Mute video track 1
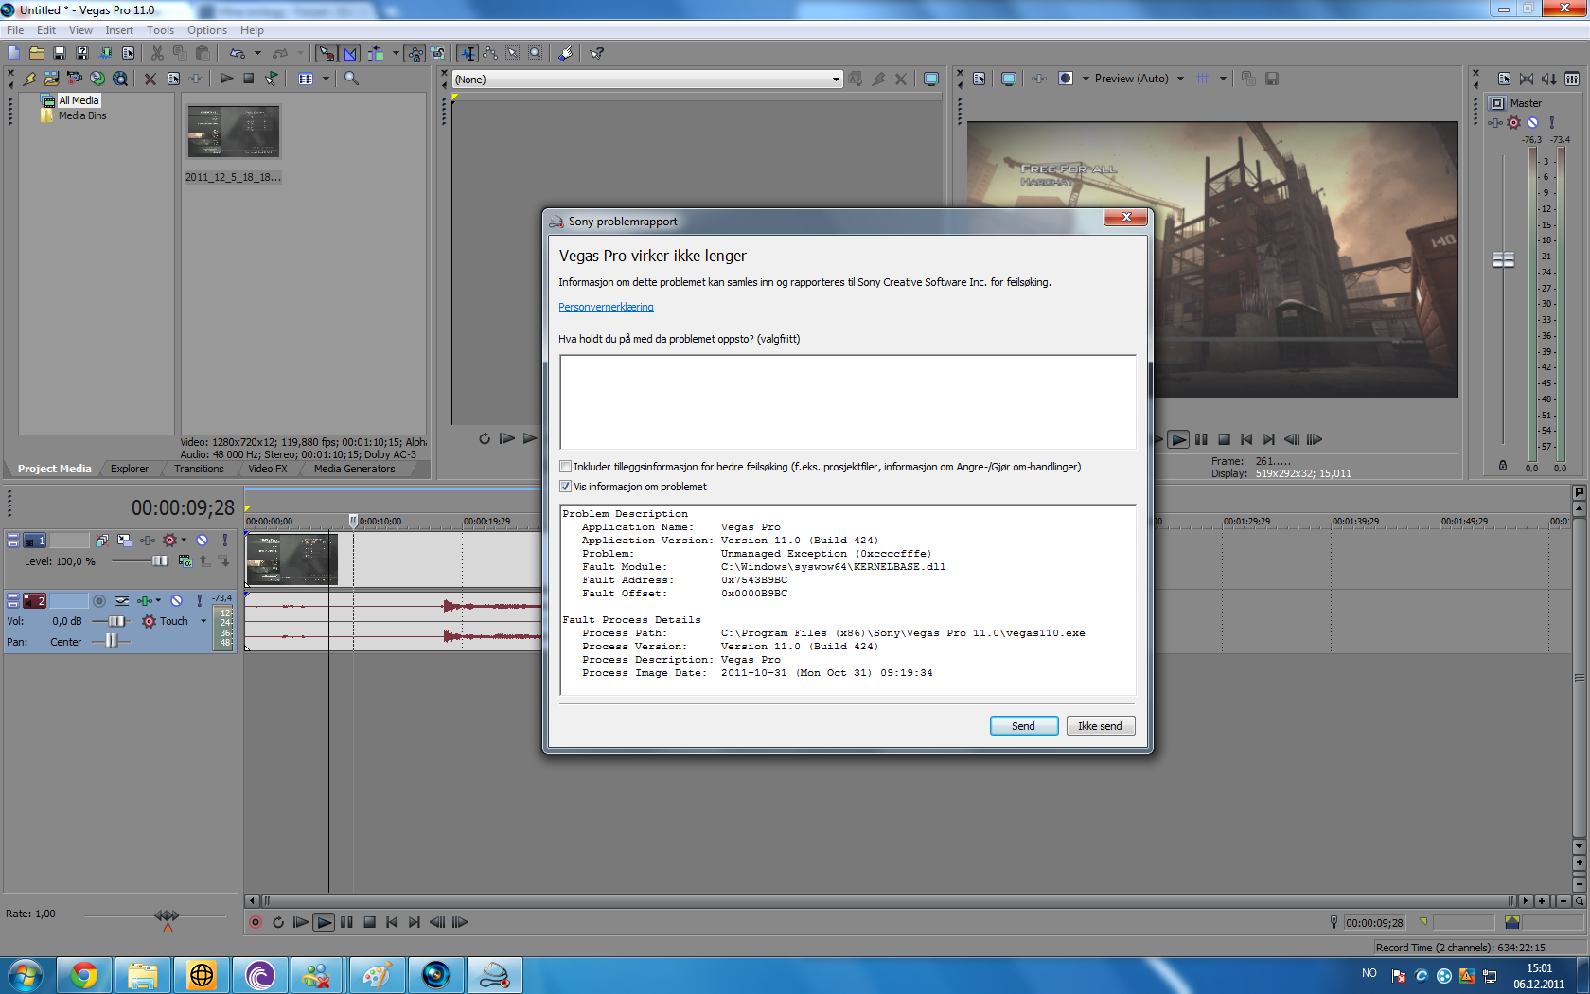The height and width of the screenshot is (994, 1590). pos(202,540)
